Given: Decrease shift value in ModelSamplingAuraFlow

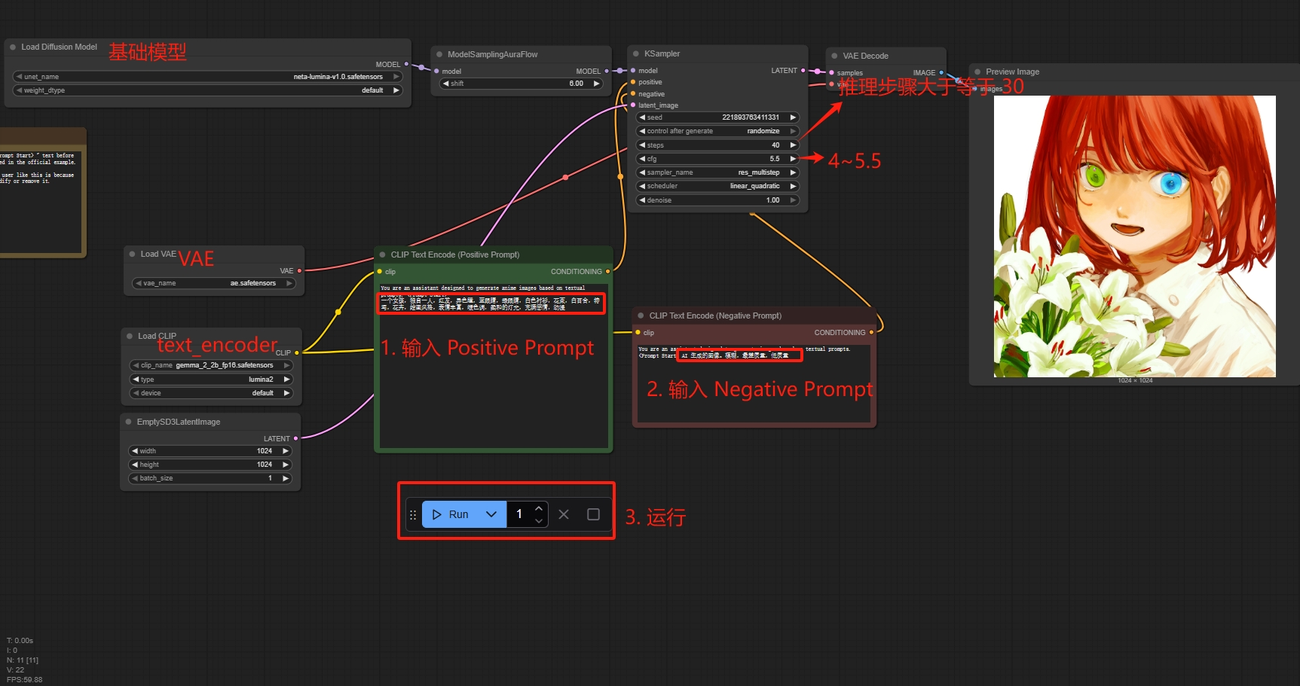Looking at the screenshot, I should (x=445, y=84).
